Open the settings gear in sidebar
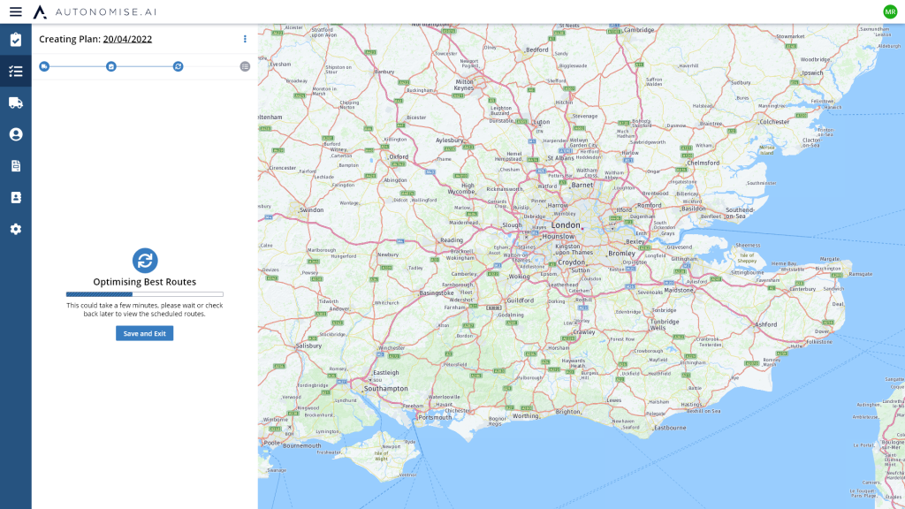The height and width of the screenshot is (509, 905). coord(15,229)
